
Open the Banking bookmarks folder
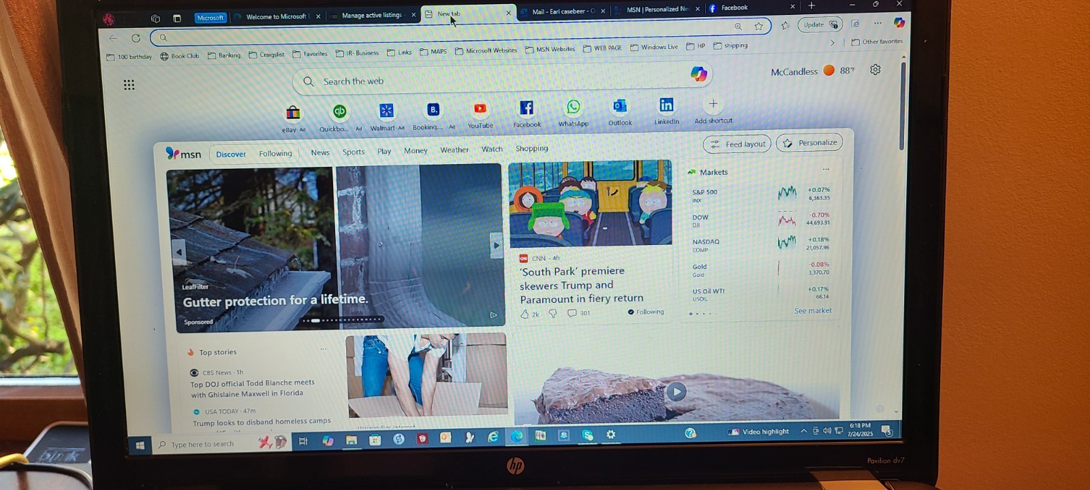click(x=224, y=55)
